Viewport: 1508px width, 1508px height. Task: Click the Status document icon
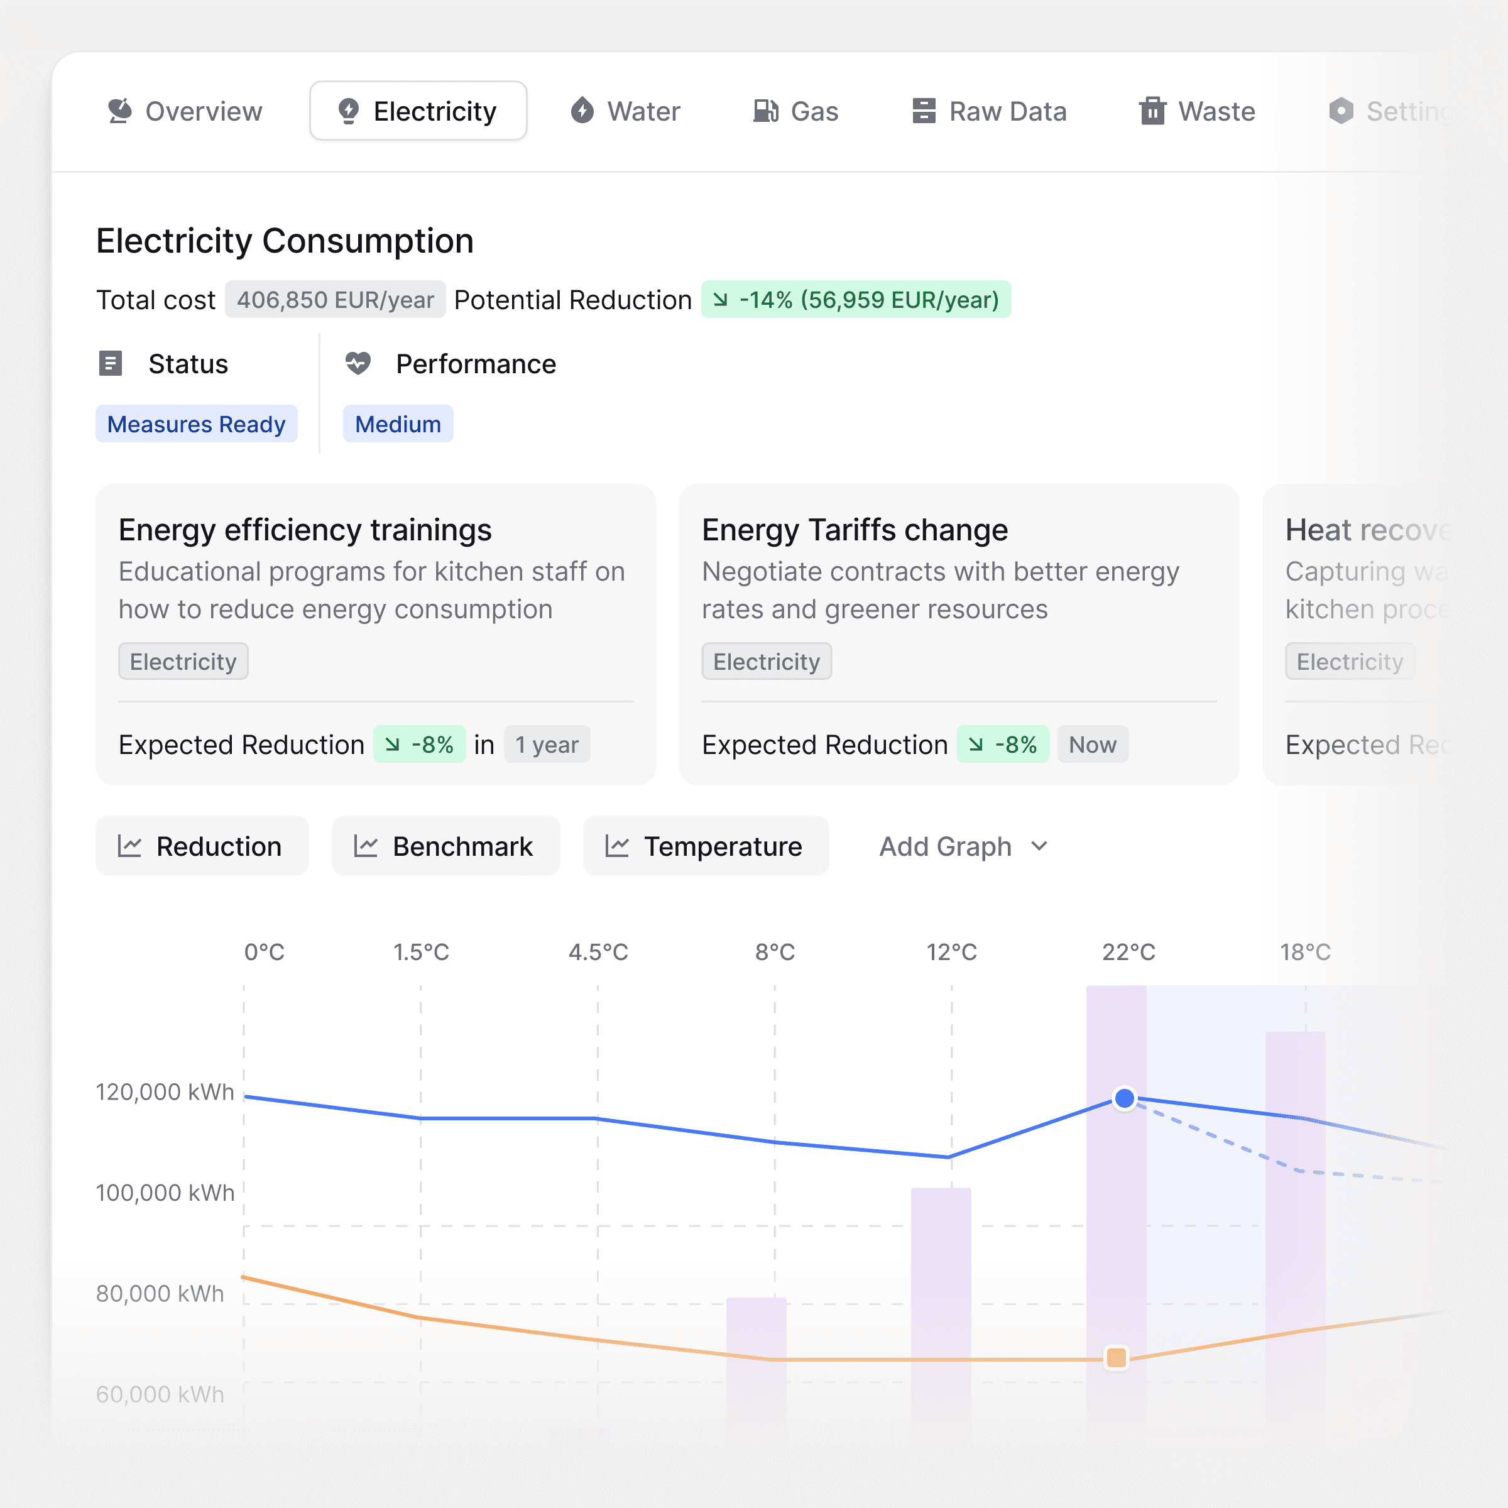(111, 364)
